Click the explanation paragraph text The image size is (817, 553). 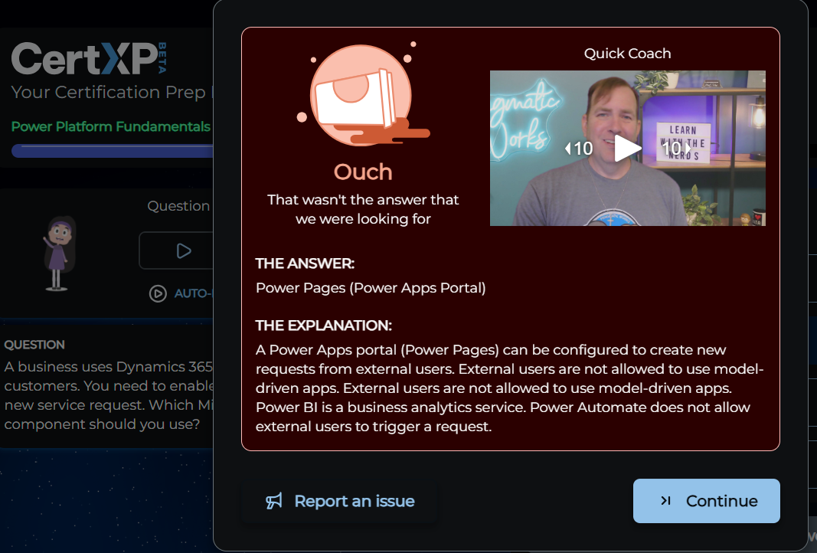click(x=508, y=388)
